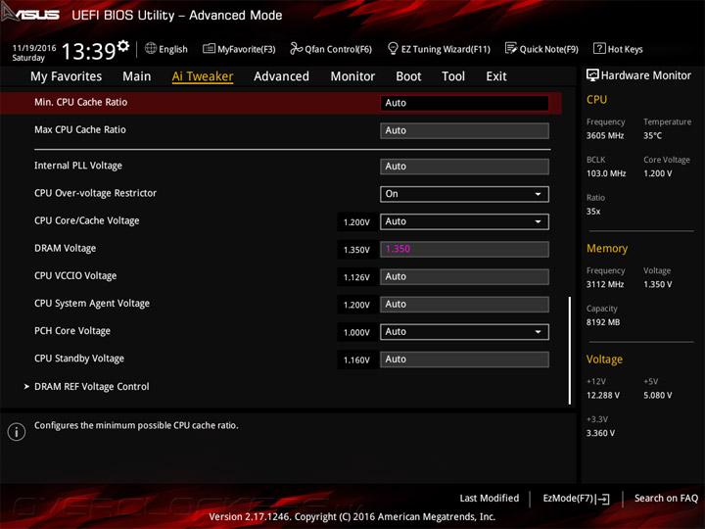
Task: Click CPU VCCIO Voltage field
Action: (464, 276)
